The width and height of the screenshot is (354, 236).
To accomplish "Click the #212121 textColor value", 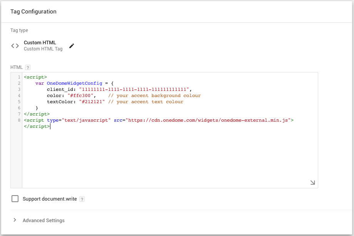I will click(x=92, y=102).
